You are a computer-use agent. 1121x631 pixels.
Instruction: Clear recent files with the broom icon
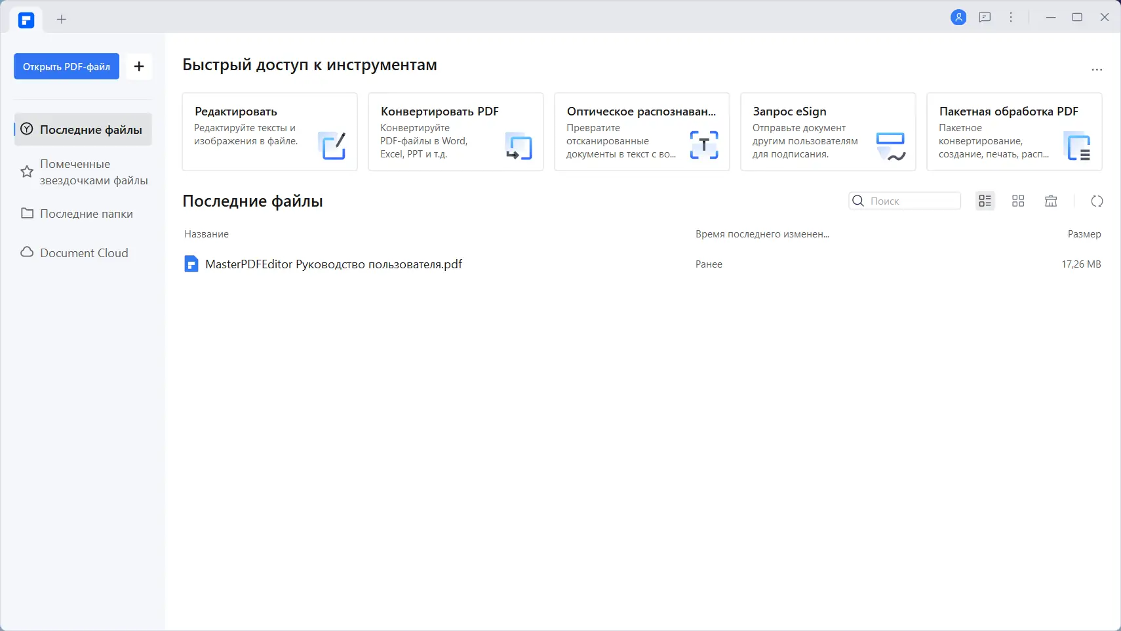(x=1050, y=201)
